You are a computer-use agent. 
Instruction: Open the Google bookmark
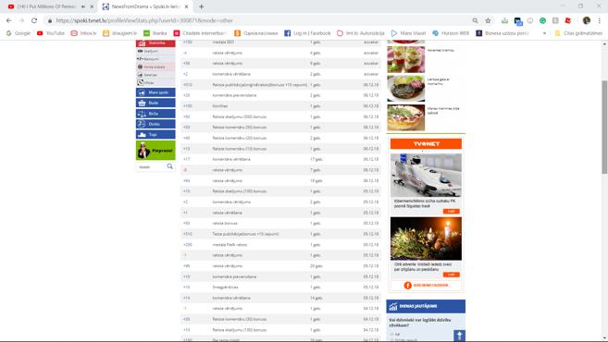pos(19,33)
